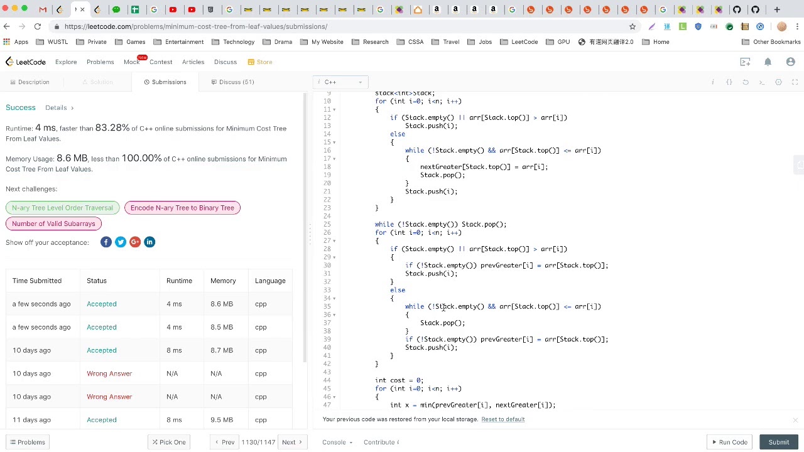Screen dimensions: 804x452
Task: Collapse the code block at line 11
Action: (x=335, y=109)
